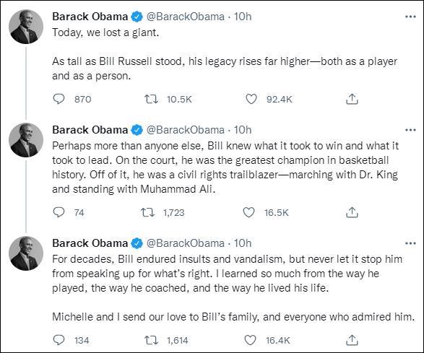Retweet the first tweet with 10.5K retweets
The width and height of the screenshot is (424, 353).
point(151,99)
